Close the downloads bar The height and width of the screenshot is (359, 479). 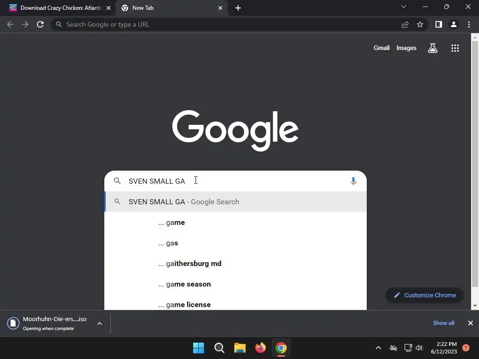click(x=471, y=323)
